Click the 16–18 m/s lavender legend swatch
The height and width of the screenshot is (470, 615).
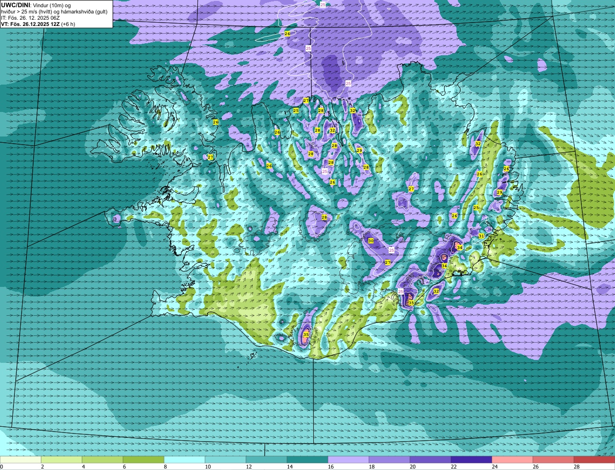348,460
